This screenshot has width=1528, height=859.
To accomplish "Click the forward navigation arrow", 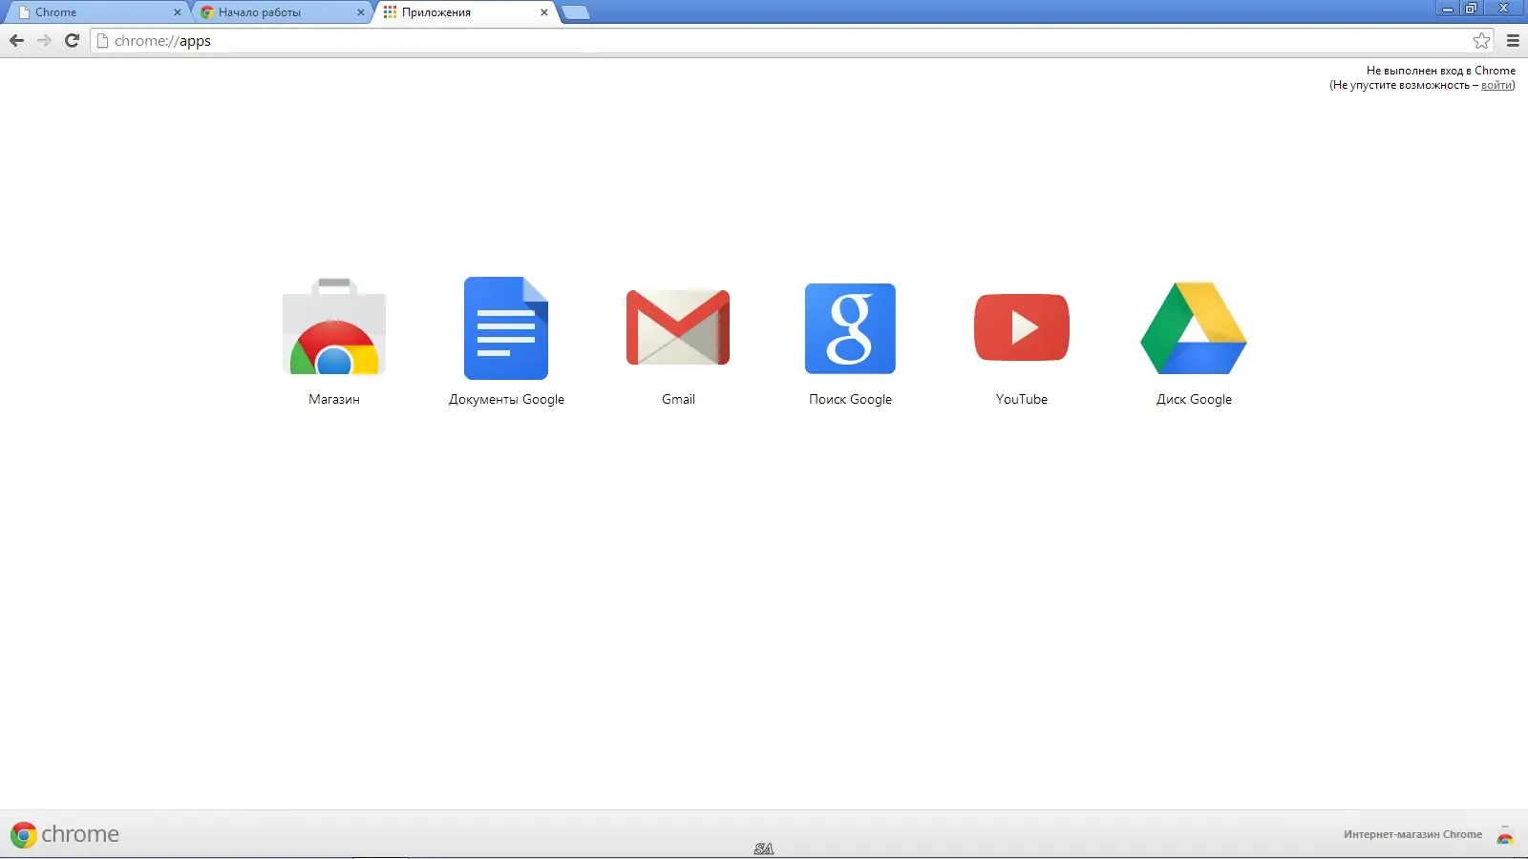I will (x=44, y=40).
